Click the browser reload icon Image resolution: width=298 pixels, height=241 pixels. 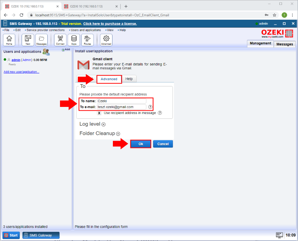coord(22,15)
